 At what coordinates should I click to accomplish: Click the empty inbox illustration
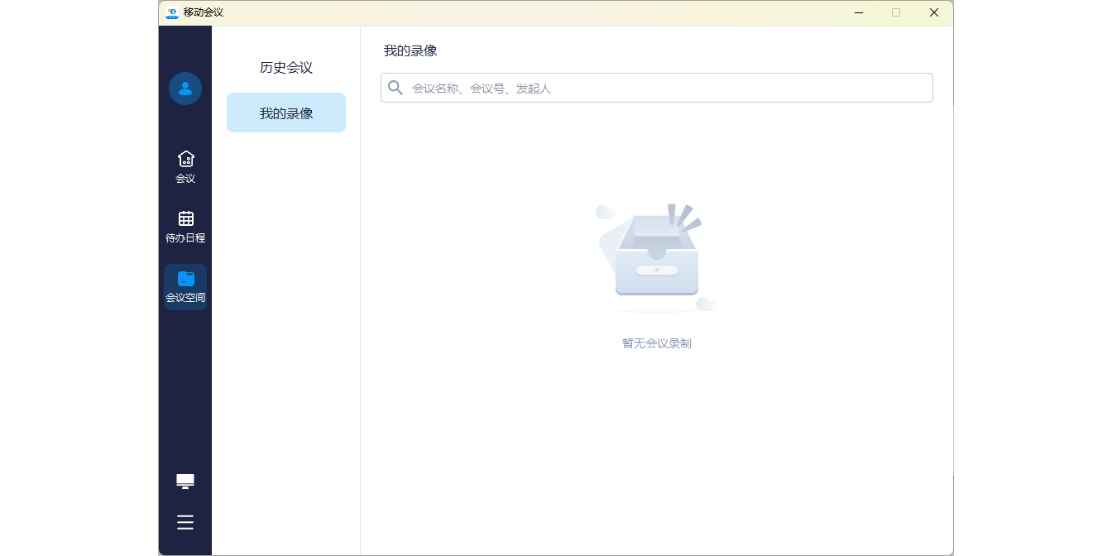656,258
